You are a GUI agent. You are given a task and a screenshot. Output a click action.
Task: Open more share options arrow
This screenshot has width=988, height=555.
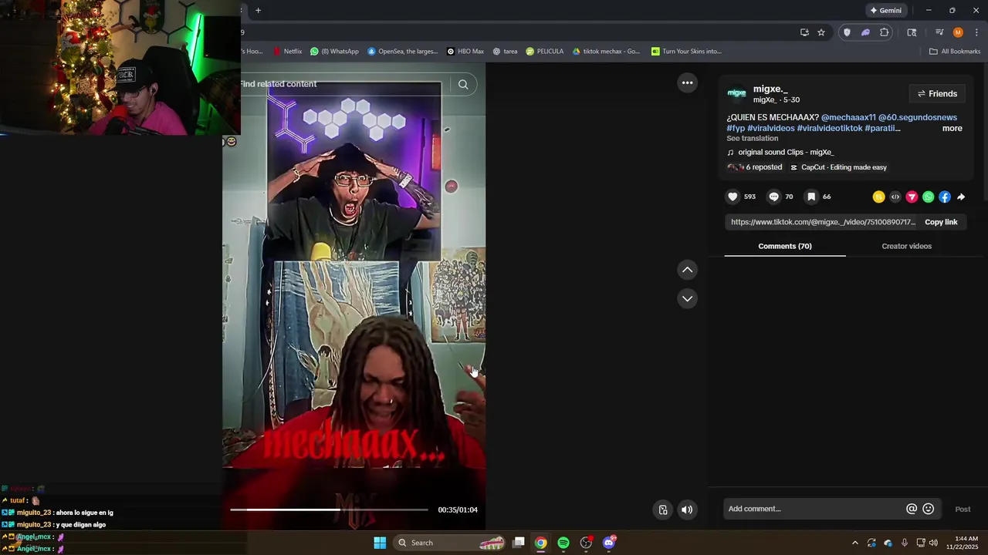961,197
